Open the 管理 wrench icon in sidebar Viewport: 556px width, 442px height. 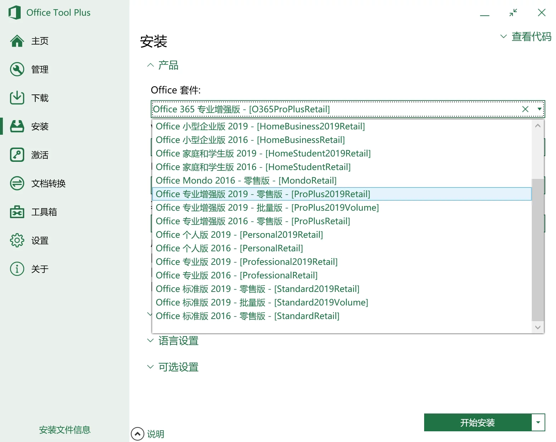coord(17,70)
